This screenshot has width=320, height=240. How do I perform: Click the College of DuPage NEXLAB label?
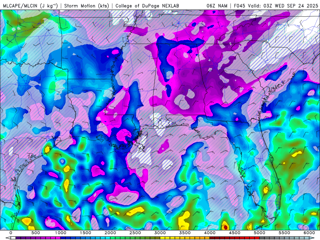click(147, 6)
